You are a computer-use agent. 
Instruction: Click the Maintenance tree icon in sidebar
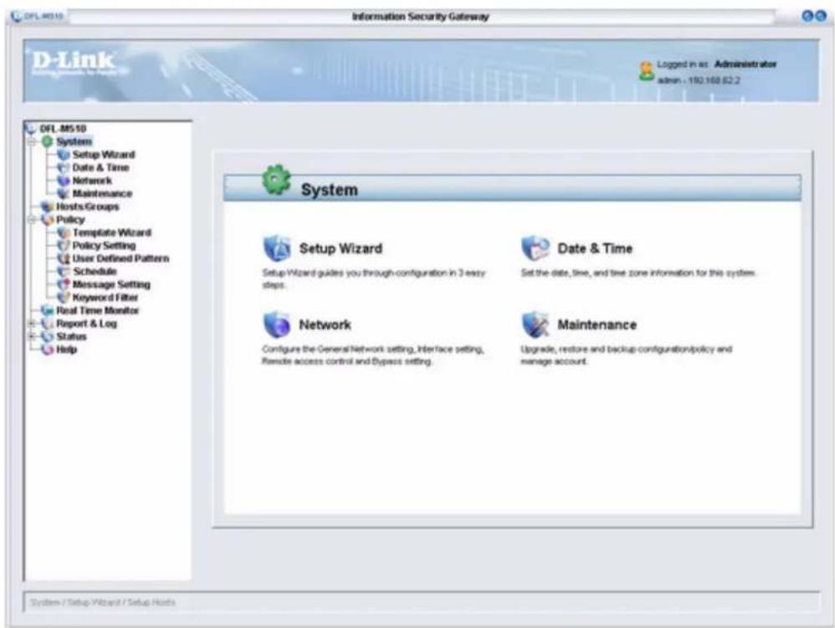[x=64, y=194]
